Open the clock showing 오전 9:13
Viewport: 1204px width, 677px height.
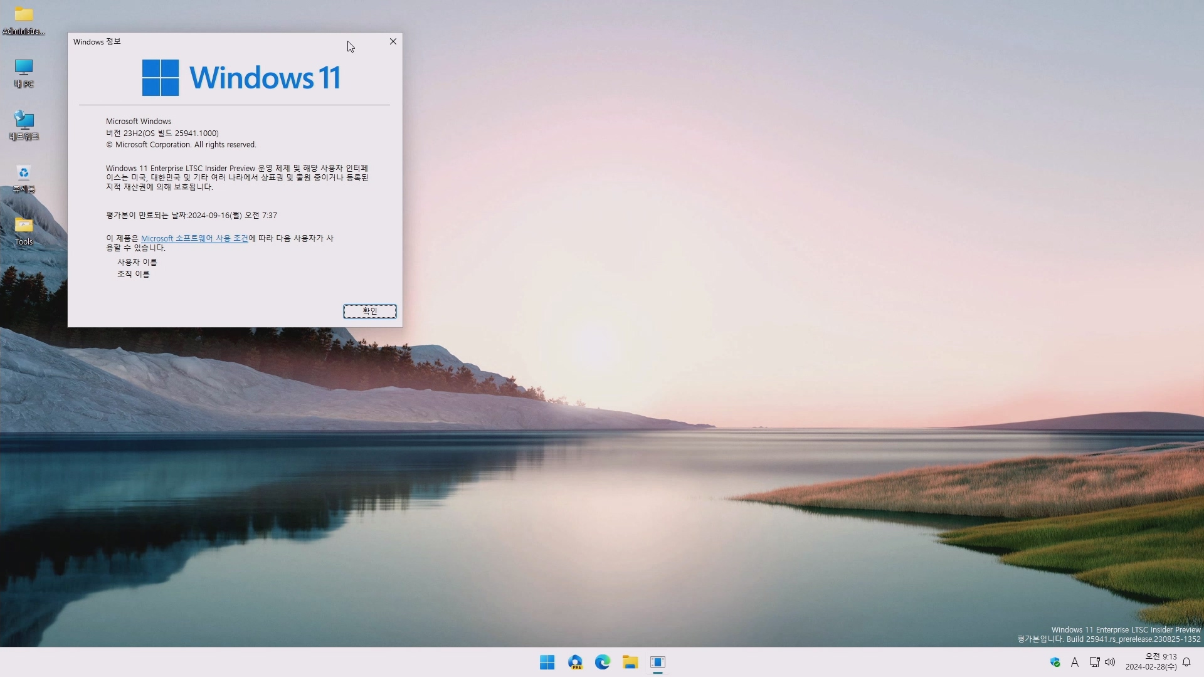click(1151, 662)
